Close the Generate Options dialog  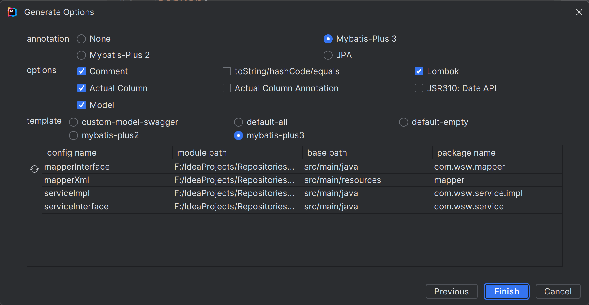pos(579,12)
